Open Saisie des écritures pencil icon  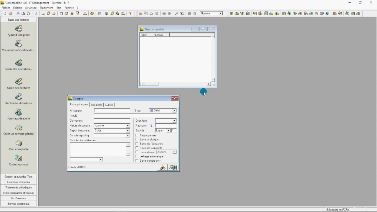click(19, 82)
